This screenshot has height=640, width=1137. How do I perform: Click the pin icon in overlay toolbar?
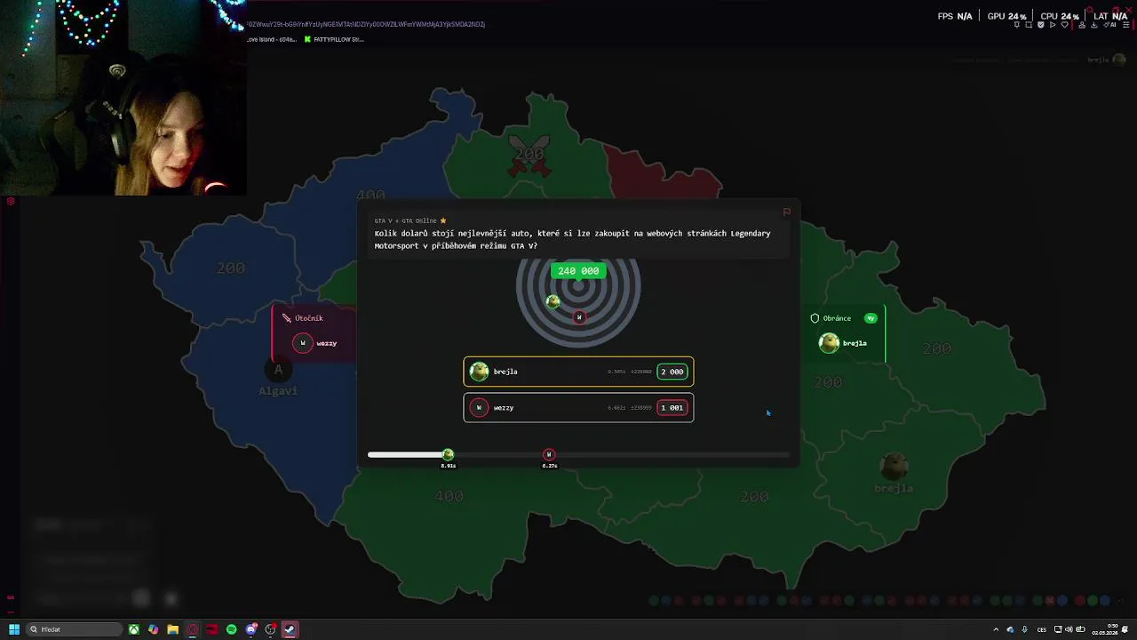coord(1017,25)
